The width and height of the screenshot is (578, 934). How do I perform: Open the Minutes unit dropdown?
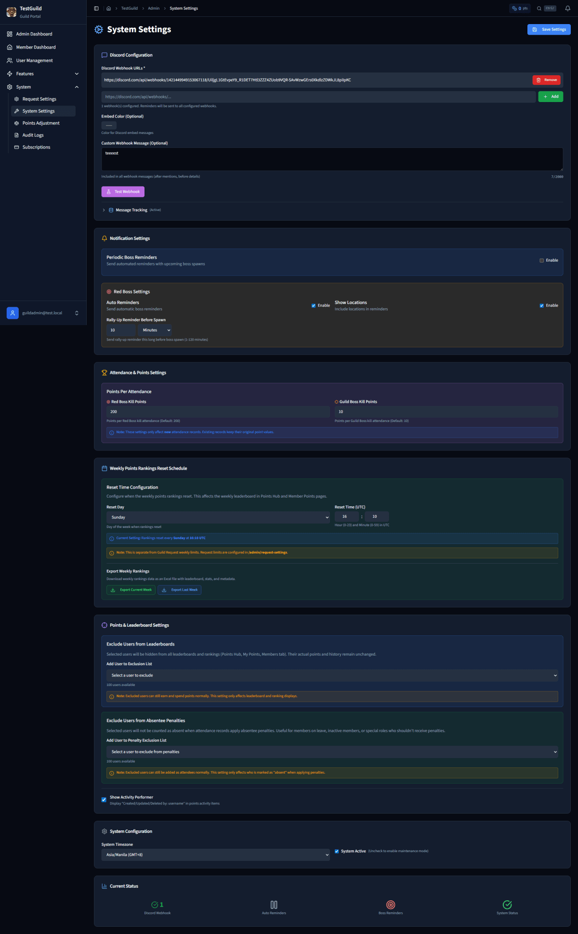tap(155, 330)
